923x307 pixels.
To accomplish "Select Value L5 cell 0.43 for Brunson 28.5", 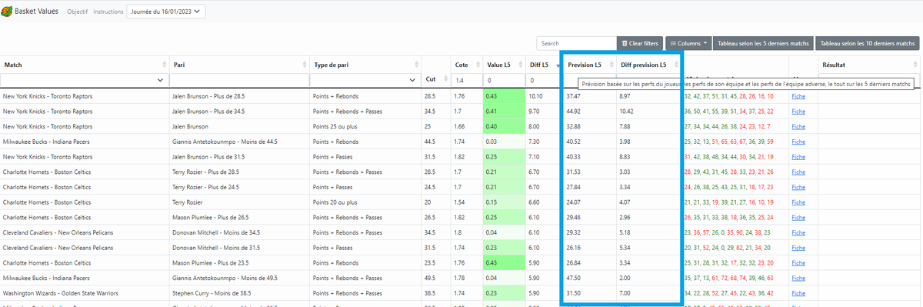I will coord(504,96).
